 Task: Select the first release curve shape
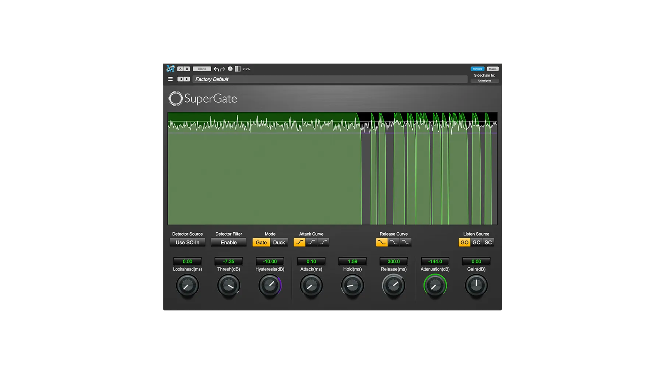[382, 242]
